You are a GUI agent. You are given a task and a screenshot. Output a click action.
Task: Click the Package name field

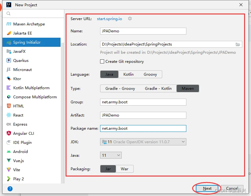click(143, 128)
